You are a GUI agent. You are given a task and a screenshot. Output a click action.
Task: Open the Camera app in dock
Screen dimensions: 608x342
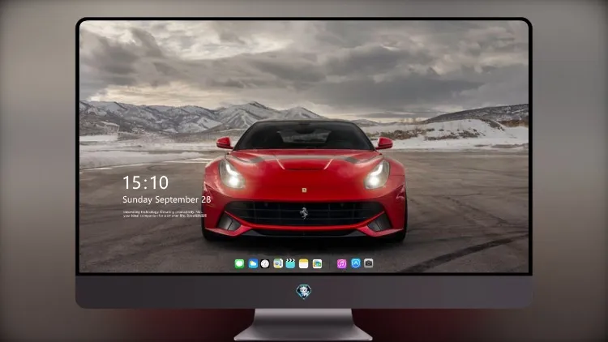(x=368, y=263)
